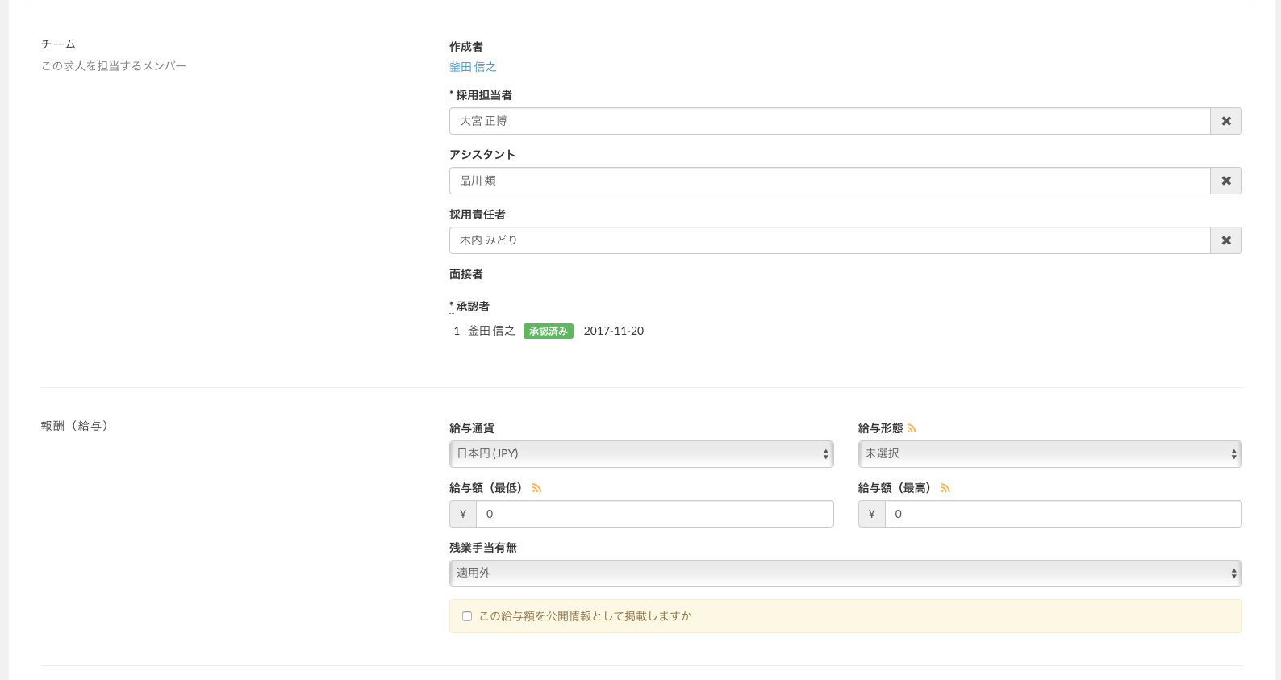Click RSS icon next to 給与形態
Screen dimensions: 1281x680
912,428
